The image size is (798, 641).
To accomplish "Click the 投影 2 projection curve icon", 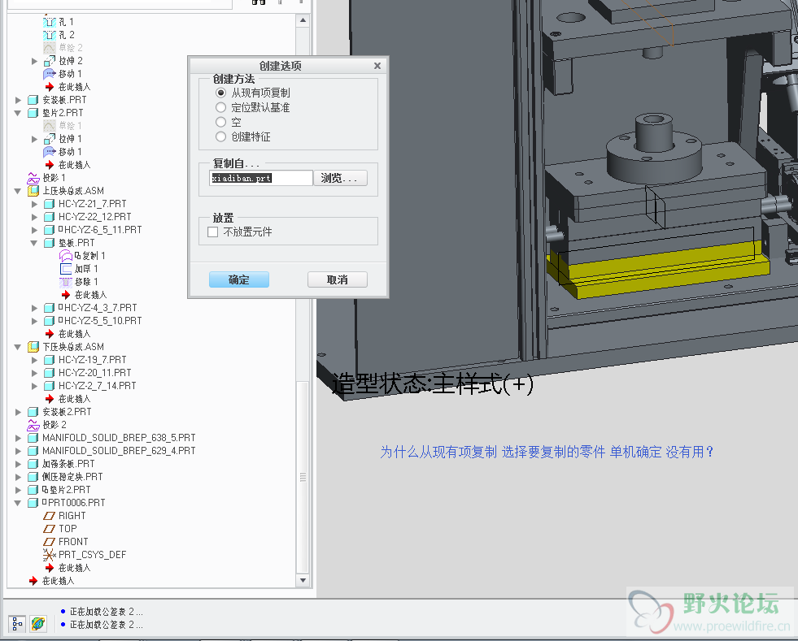I will (33, 425).
